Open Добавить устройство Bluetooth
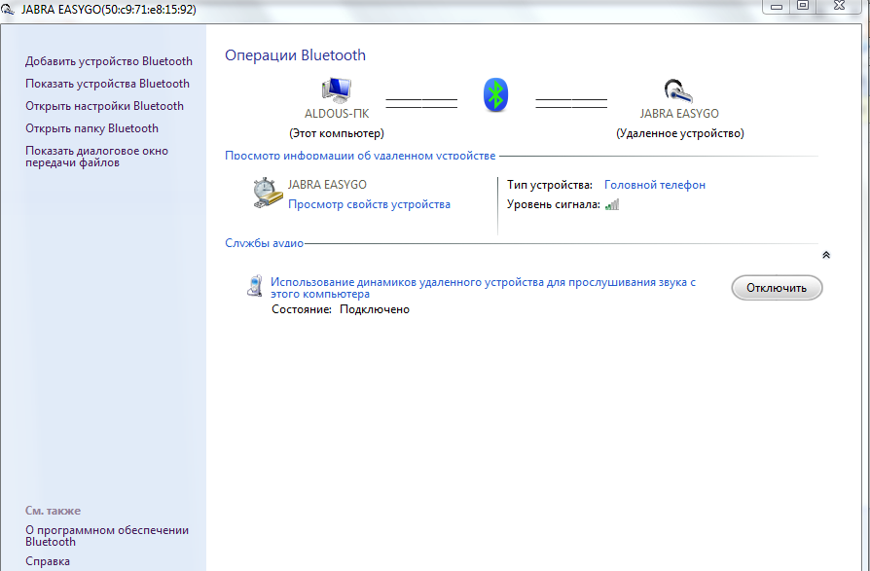The height and width of the screenshot is (571, 870). click(x=109, y=61)
